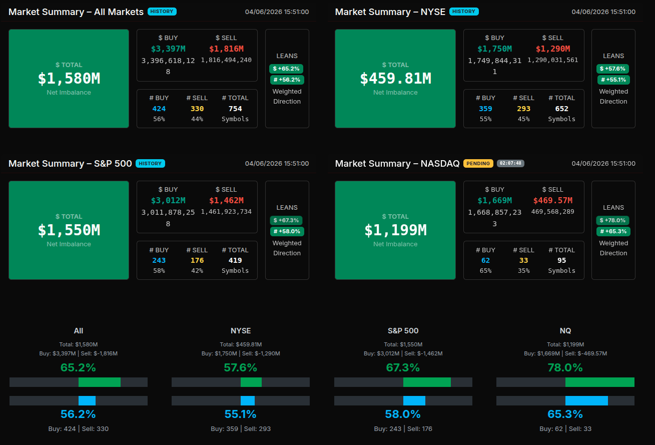Select the $459.81M Net Imbalance tile

(395, 79)
